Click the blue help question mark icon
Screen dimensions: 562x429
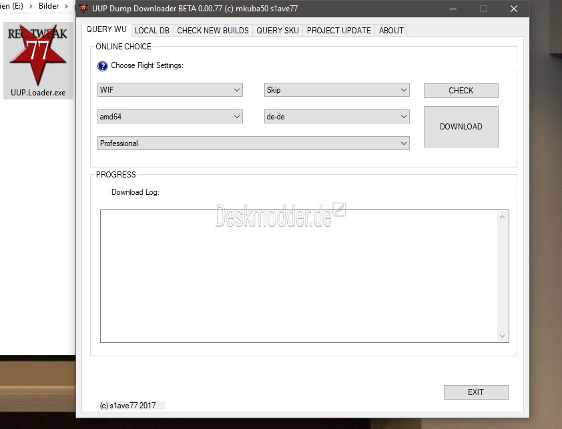[x=103, y=66]
